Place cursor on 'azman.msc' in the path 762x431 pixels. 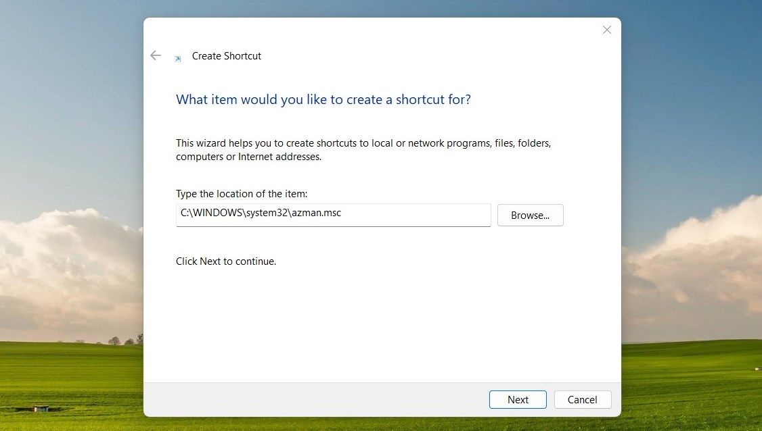pyautogui.click(x=316, y=213)
